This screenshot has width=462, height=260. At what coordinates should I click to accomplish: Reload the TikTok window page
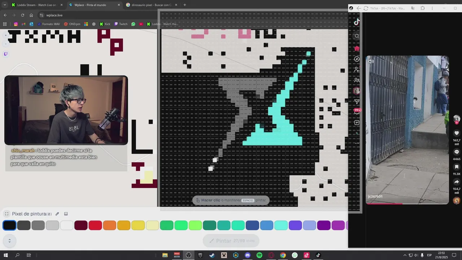point(366,8)
